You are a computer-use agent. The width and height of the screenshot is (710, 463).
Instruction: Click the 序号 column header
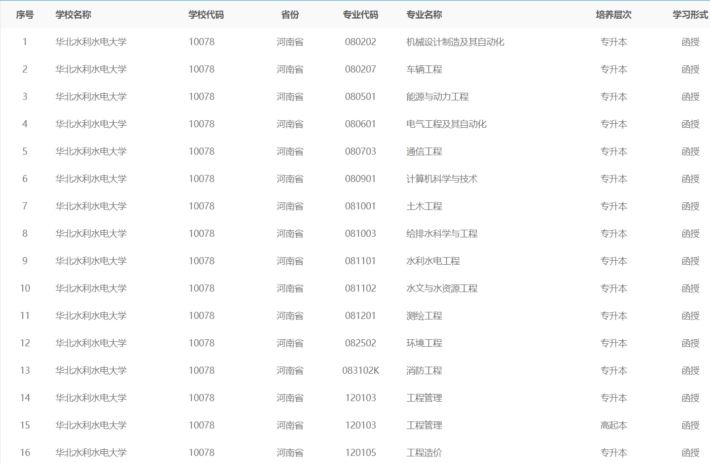coord(25,15)
